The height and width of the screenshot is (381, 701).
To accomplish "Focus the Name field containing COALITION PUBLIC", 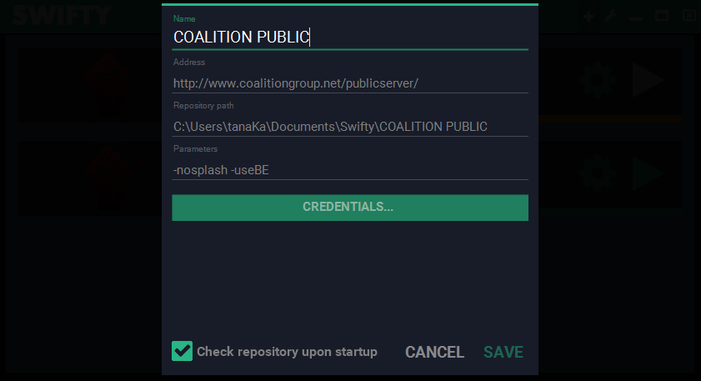I will (349, 37).
